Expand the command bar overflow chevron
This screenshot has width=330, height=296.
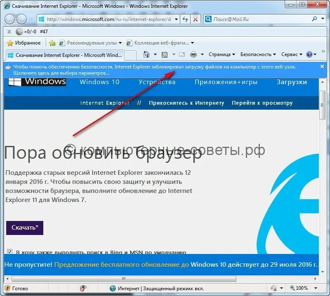coord(323,52)
